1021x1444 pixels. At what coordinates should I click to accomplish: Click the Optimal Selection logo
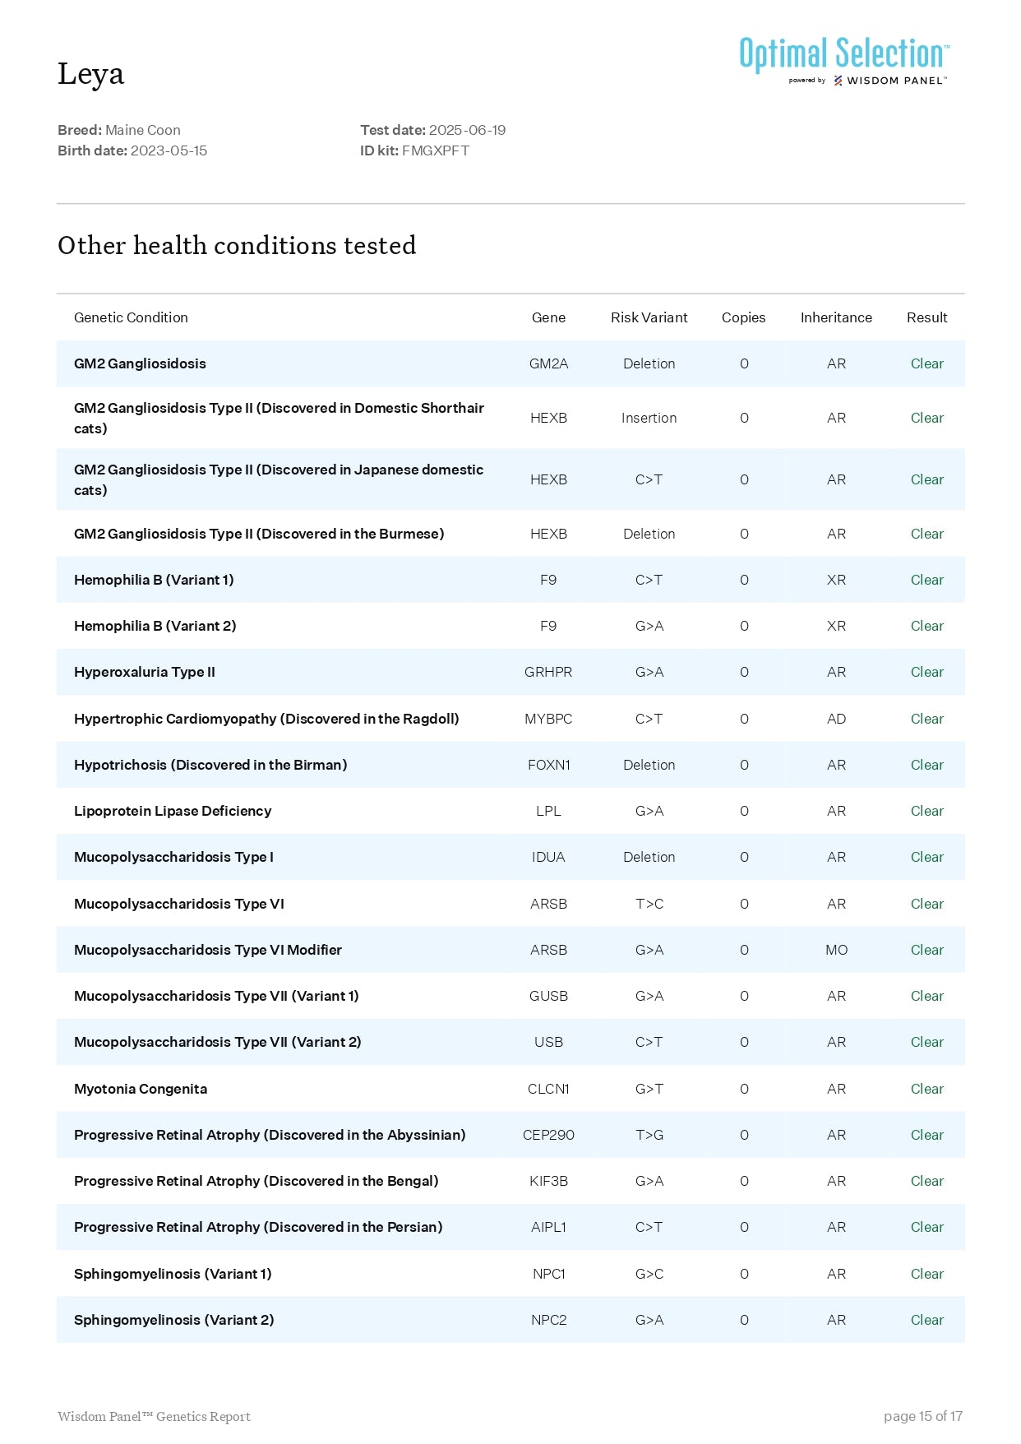click(x=843, y=54)
